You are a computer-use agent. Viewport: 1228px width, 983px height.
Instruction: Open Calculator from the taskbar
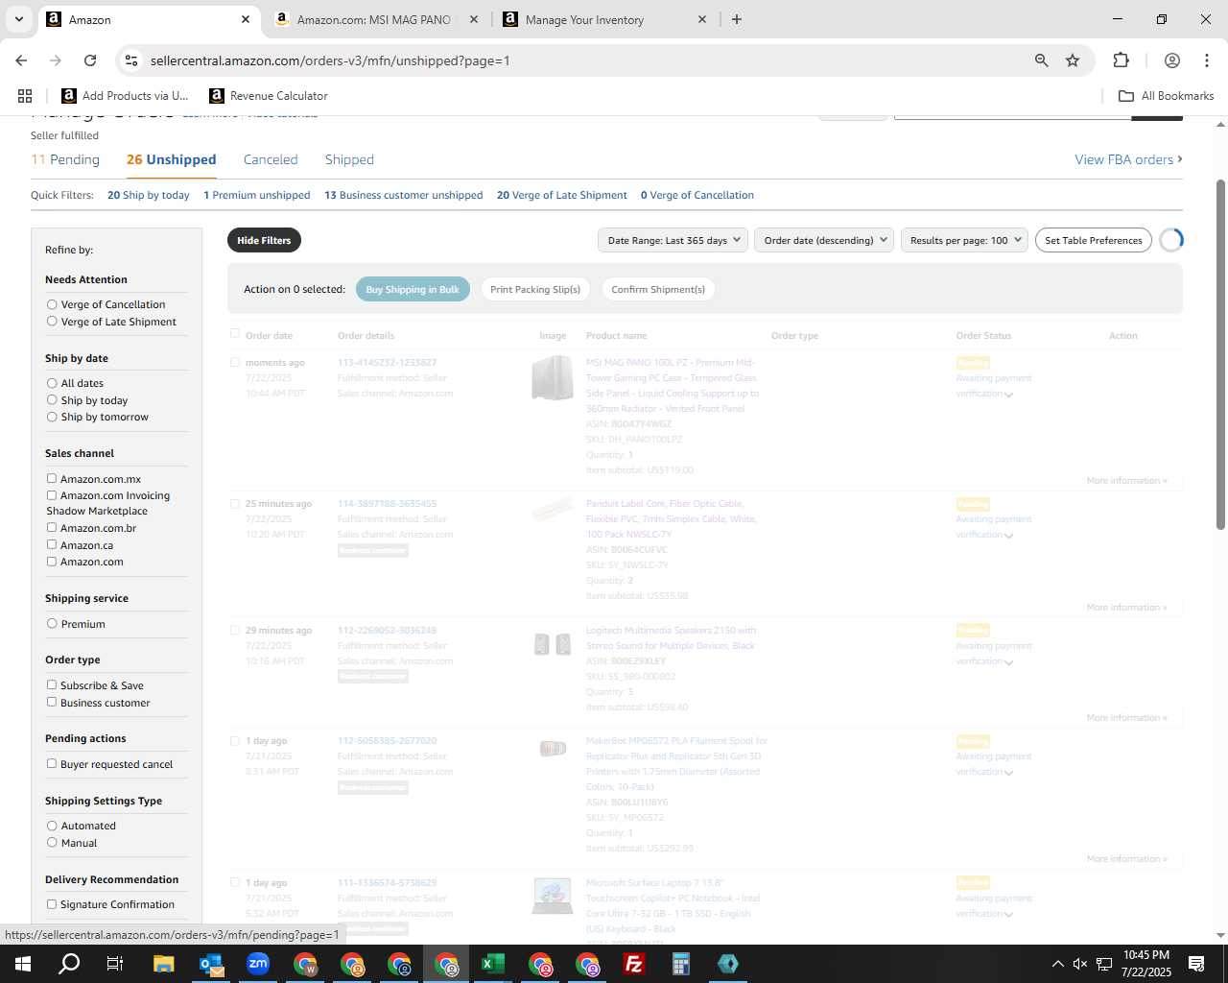coord(681,964)
